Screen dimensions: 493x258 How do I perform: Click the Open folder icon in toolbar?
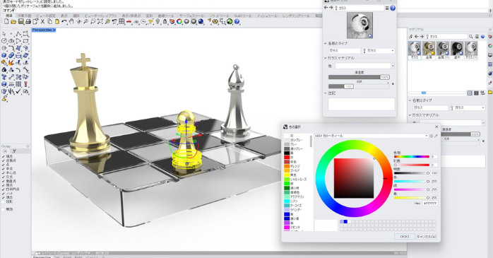click(x=13, y=22)
